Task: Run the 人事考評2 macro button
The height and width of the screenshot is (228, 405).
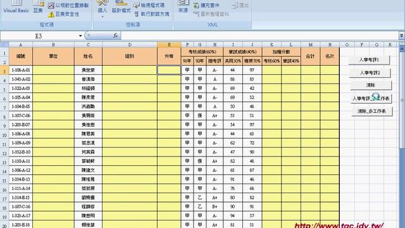Action: [370, 73]
